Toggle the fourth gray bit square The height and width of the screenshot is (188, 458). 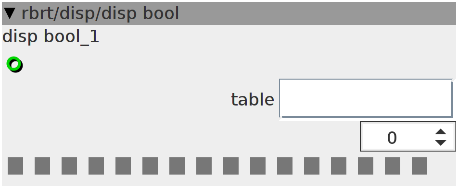[96, 166]
